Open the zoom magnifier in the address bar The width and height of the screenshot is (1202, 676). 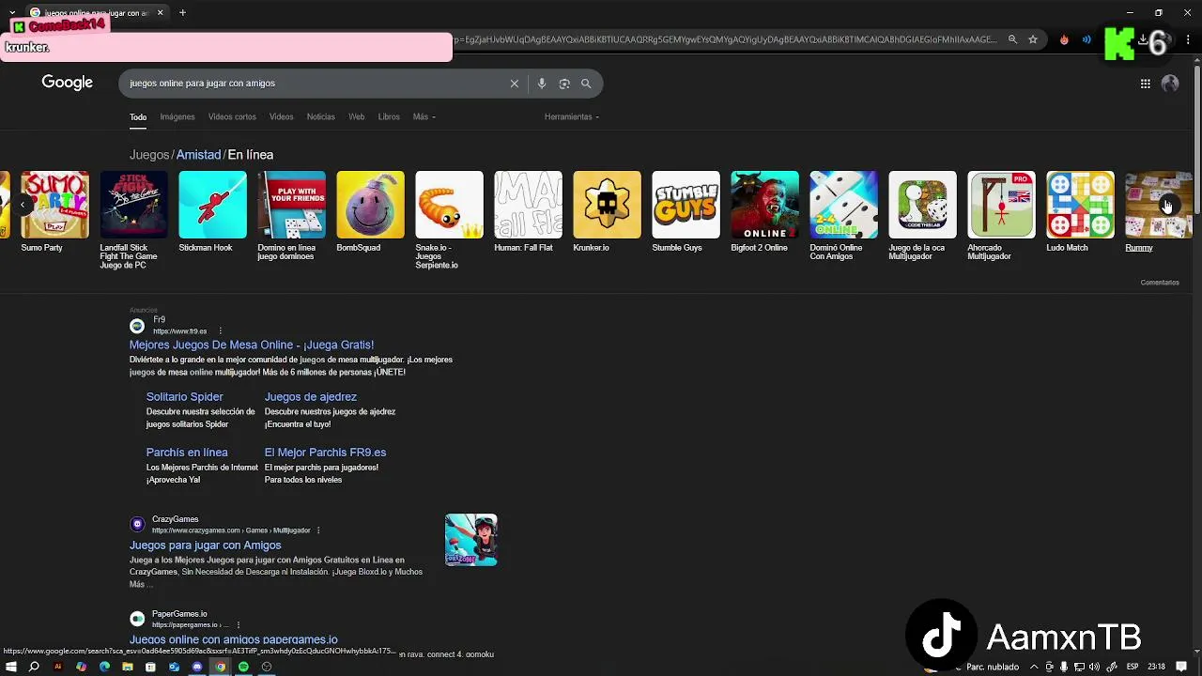pyautogui.click(x=1012, y=39)
